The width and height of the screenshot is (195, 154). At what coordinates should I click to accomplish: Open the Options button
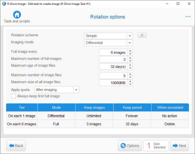click(x=130, y=146)
